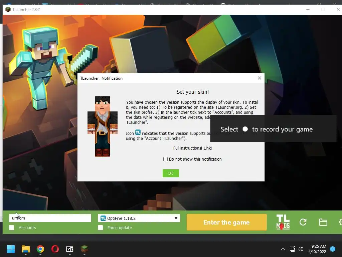Open volume tray icon
342x257 pixels.
point(301,249)
